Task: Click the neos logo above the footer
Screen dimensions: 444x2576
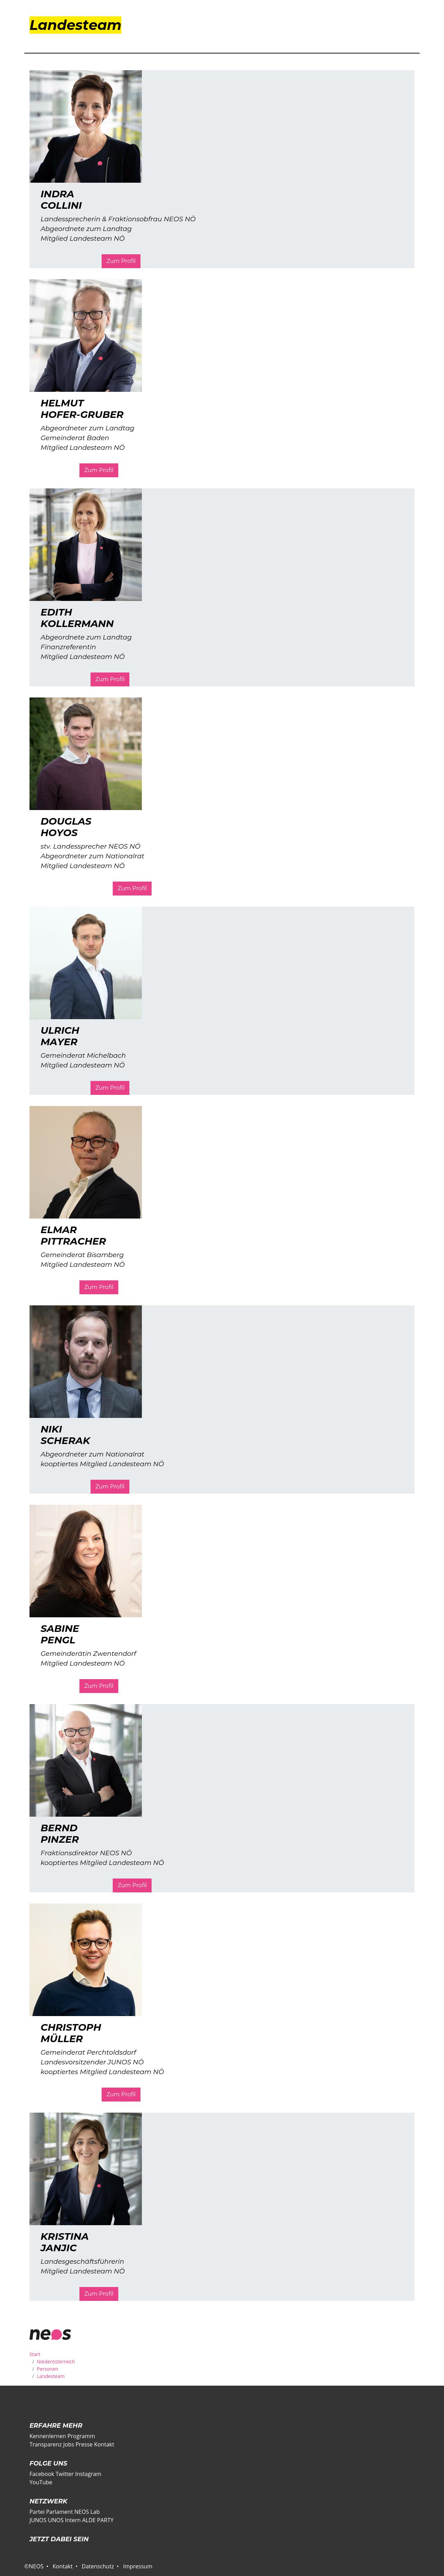Action: pos(50,2334)
